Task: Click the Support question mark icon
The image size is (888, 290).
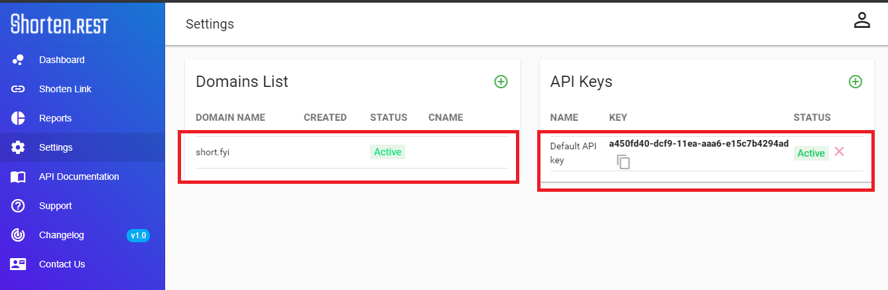Action: 18,206
